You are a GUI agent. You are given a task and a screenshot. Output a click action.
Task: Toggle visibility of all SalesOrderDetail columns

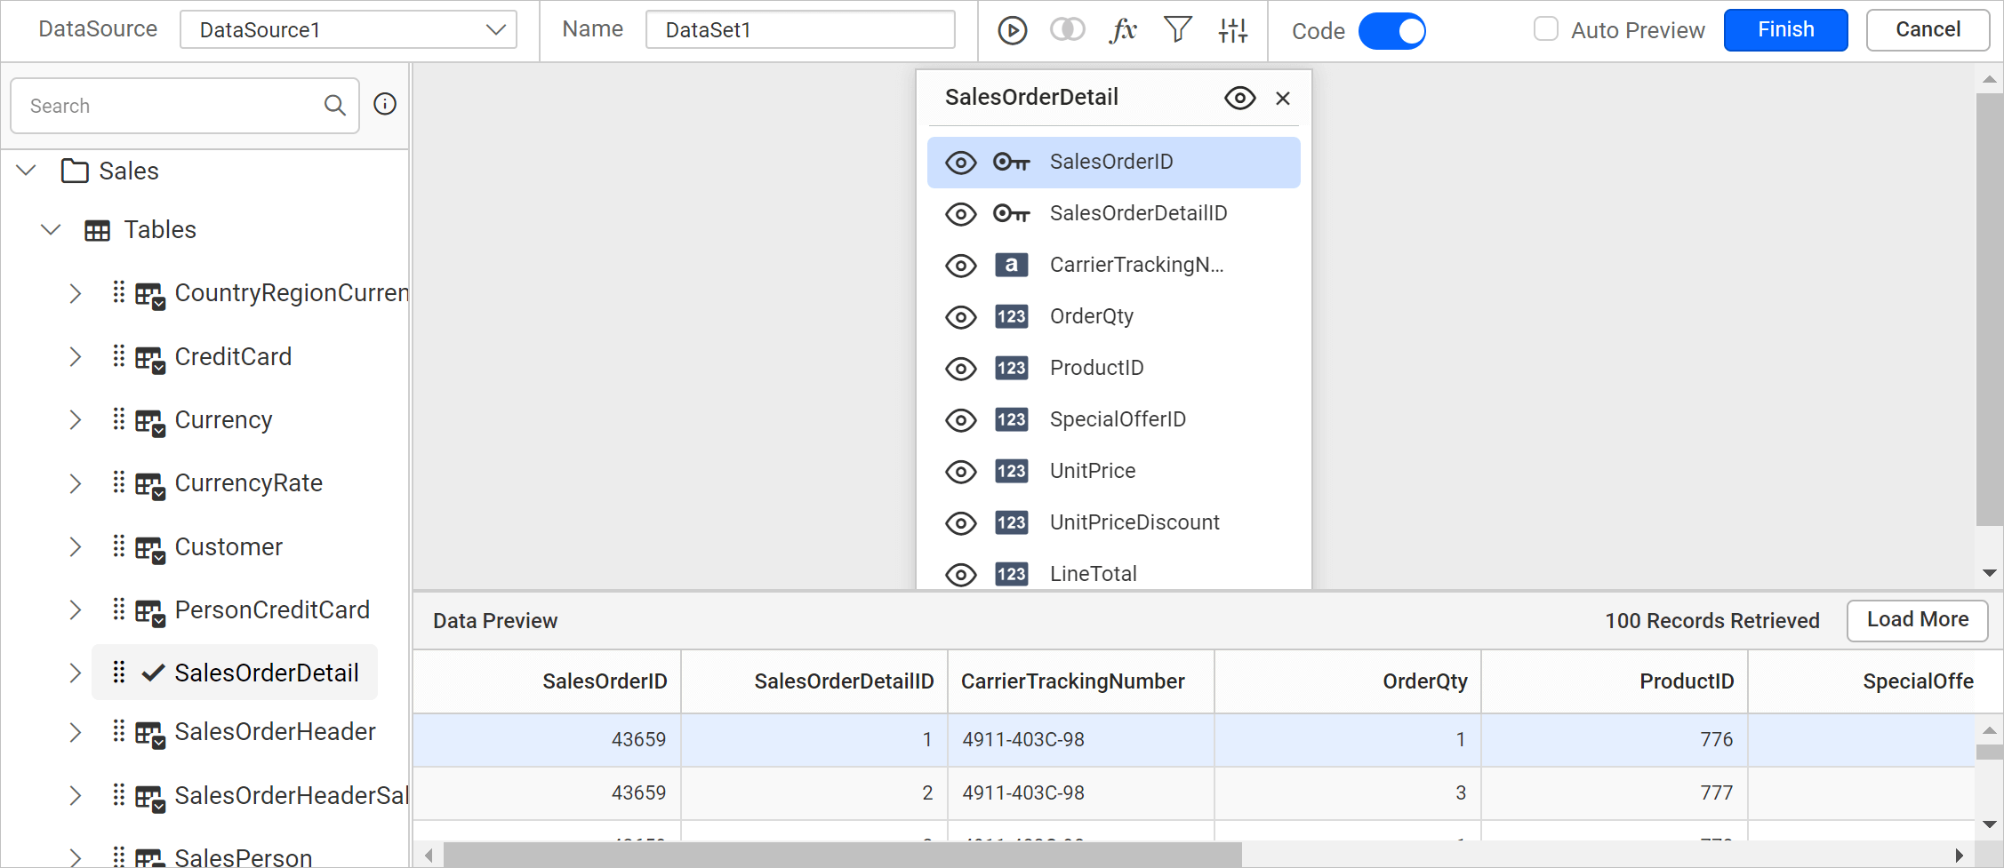[1240, 98]
